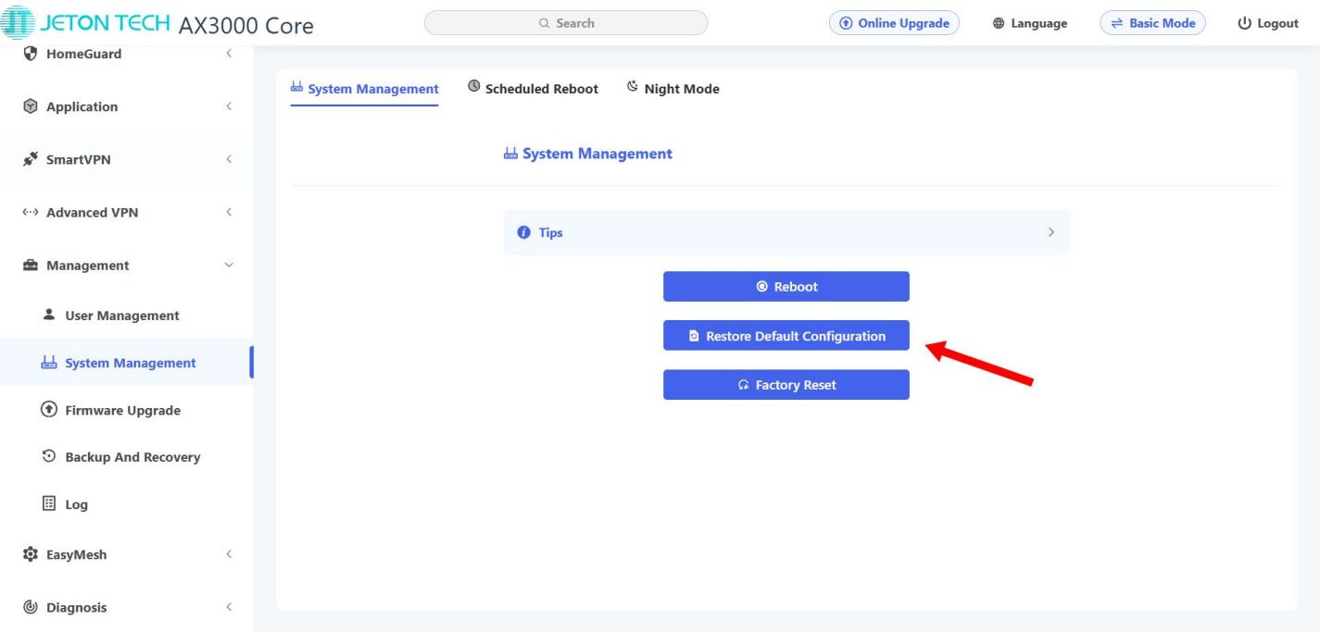Open the Language selector

click(1031, 23)
